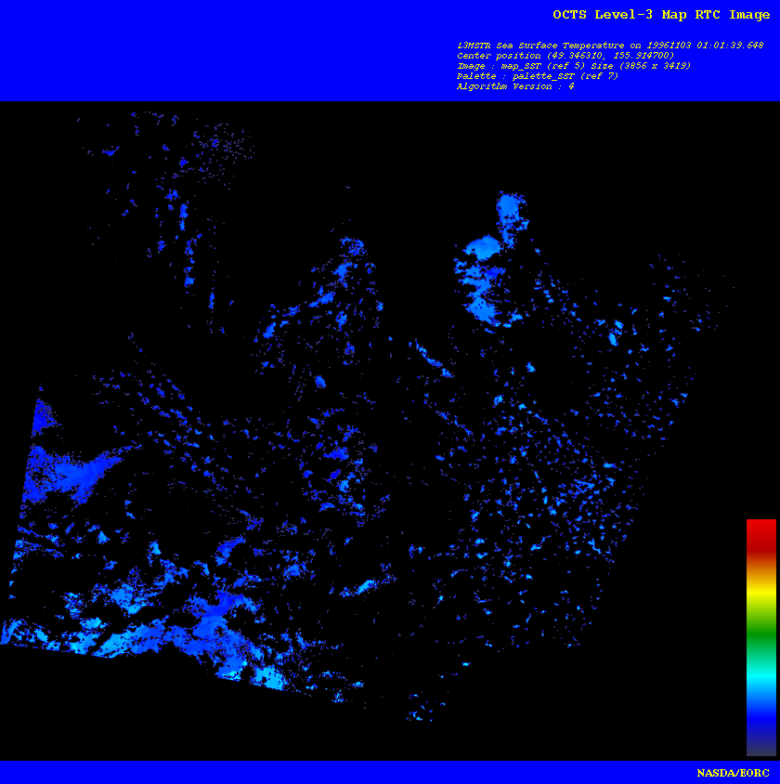This screenshot has height=784, width=780.
Task: Pick the orange band on the color scale
Action: click(760, 560)
